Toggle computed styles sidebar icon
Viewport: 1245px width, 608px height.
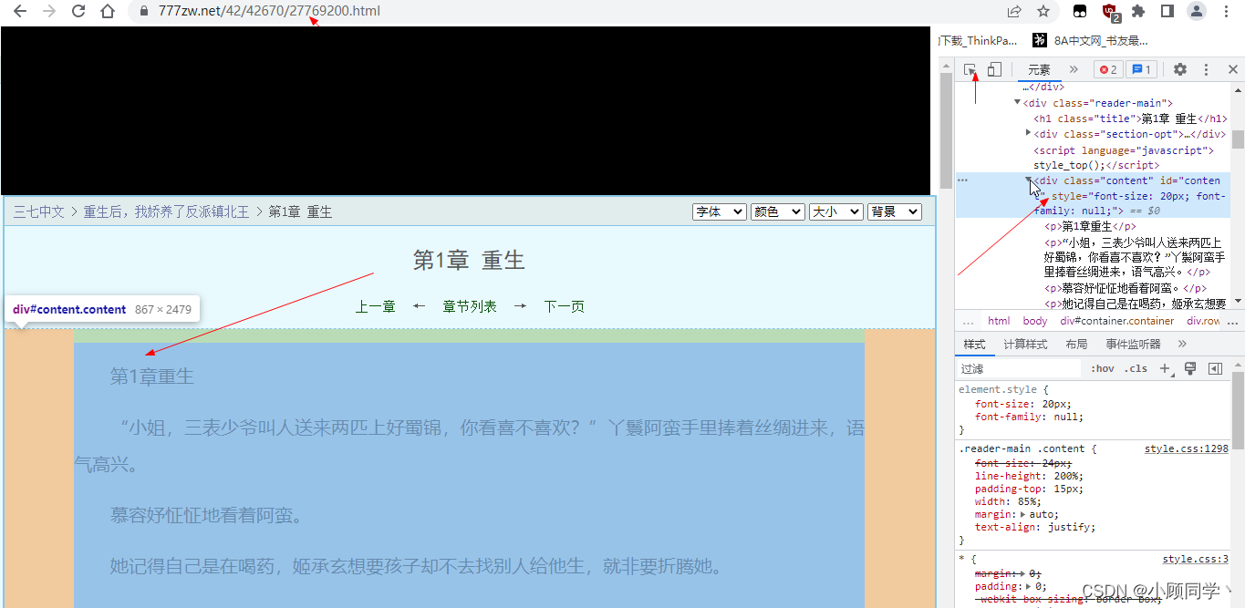[x=1215, y=368]
